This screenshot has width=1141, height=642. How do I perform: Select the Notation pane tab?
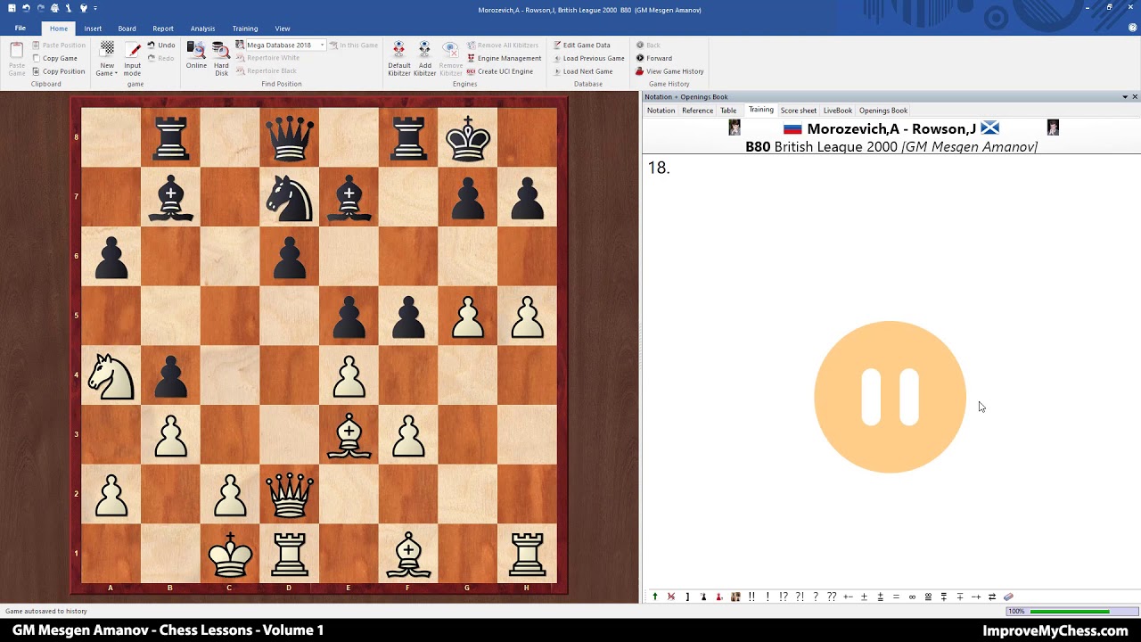[x=661, y=111]
